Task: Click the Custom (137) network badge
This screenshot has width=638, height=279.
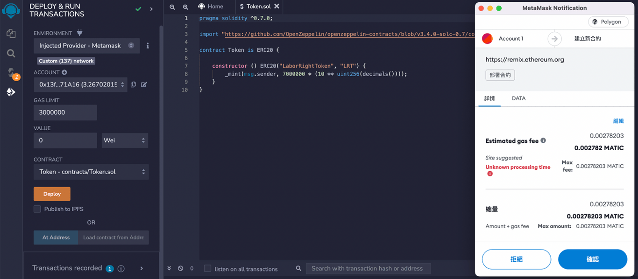Action: click(66, 61)
